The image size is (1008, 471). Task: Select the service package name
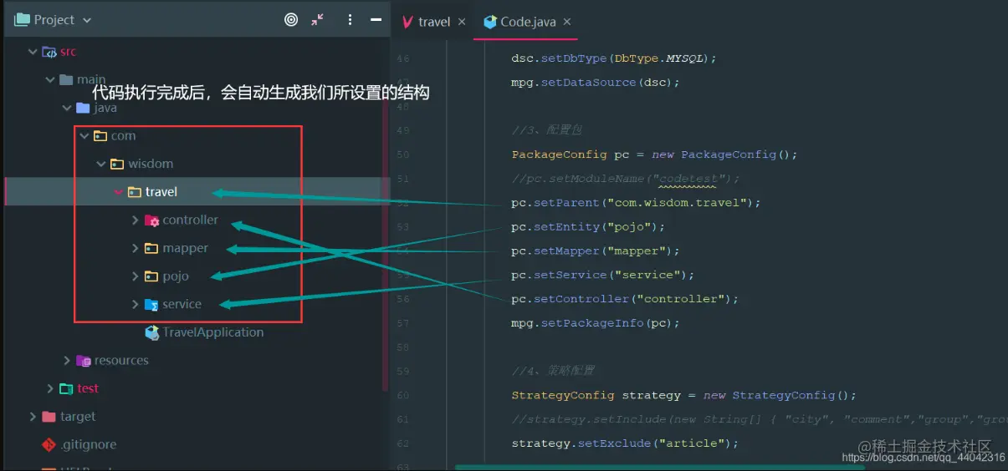(182, 305)
